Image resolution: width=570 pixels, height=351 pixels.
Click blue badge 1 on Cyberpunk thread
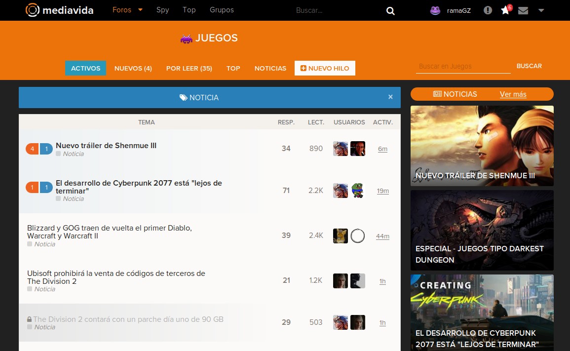[x=46, y=187]
